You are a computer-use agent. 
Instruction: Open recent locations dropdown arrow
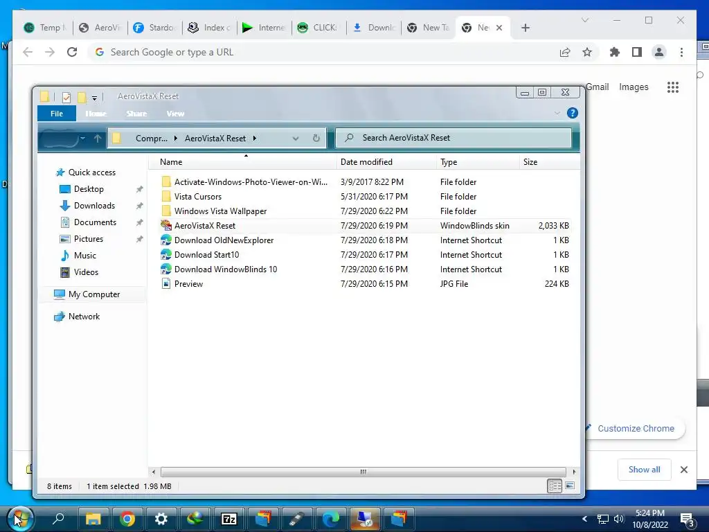pyautogui.click(x=83, y=139)
